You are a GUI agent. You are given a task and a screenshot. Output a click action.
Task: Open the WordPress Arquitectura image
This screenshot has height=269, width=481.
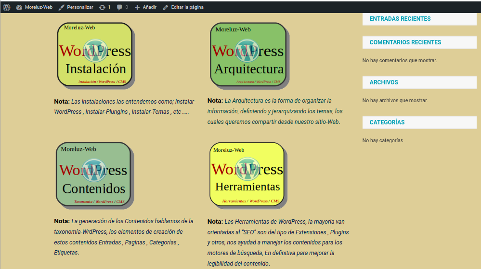(x=248, y=55)
